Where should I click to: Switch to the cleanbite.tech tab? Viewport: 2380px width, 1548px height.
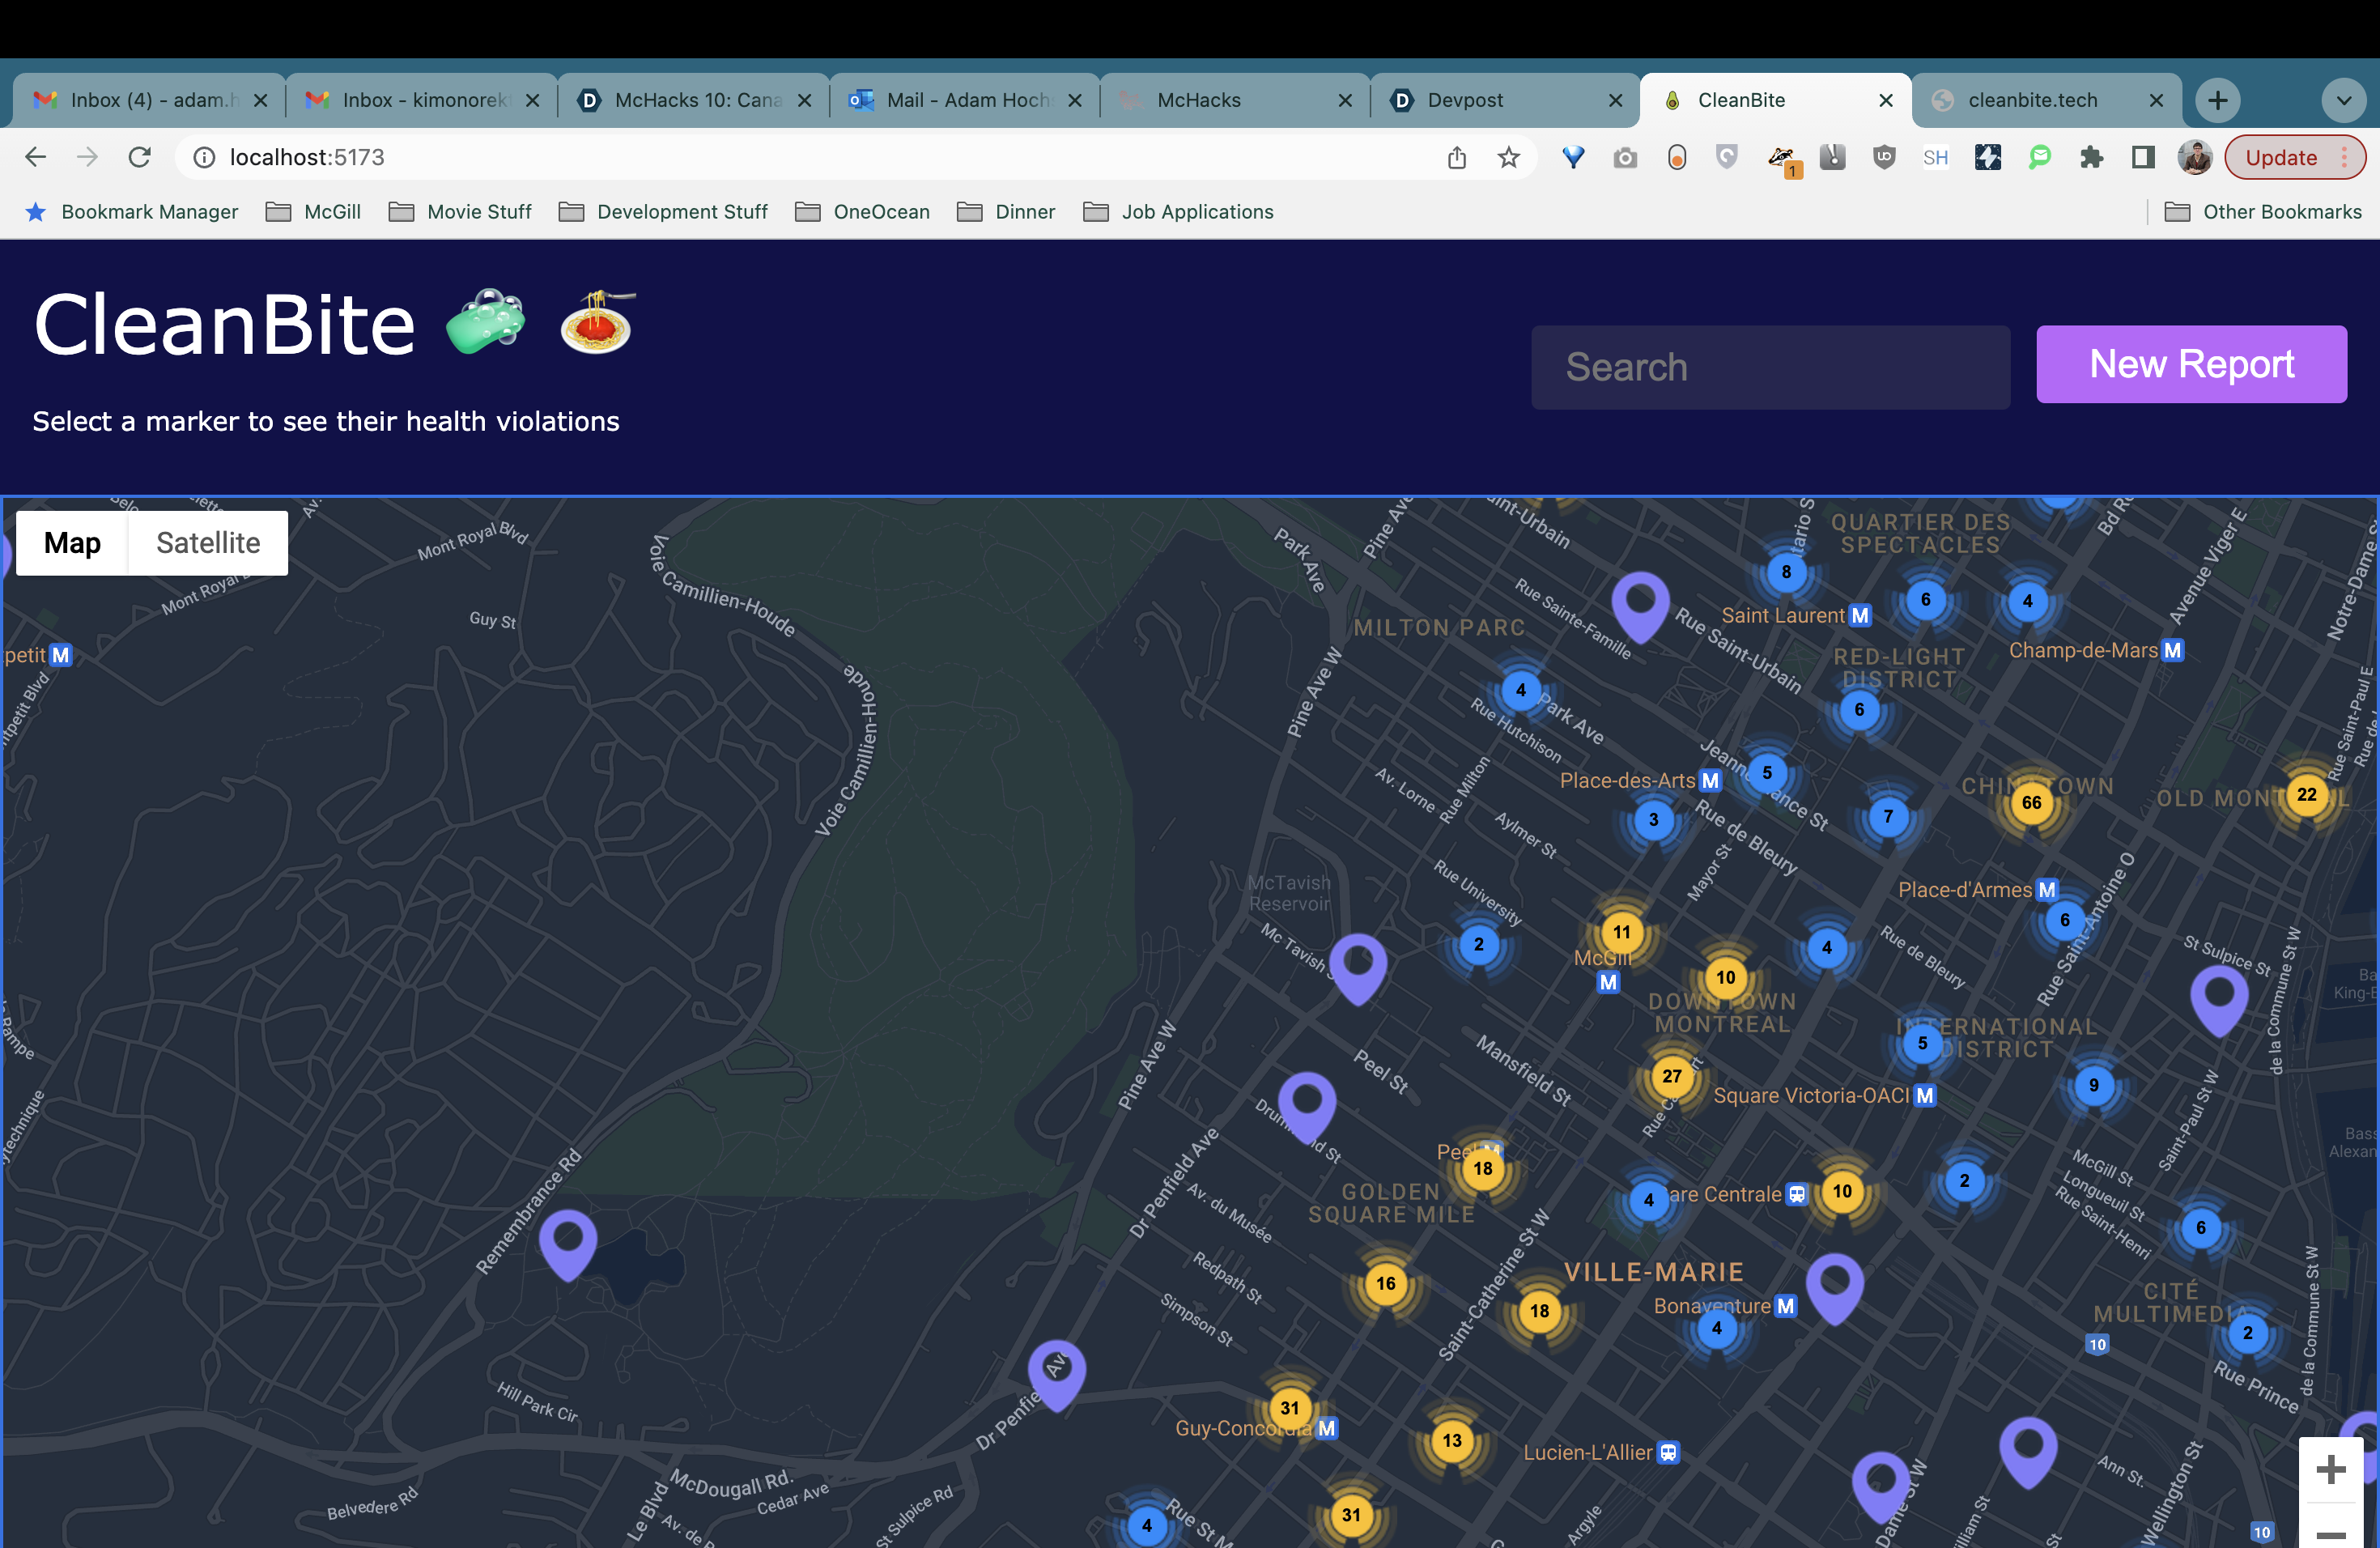point(2032,100)
